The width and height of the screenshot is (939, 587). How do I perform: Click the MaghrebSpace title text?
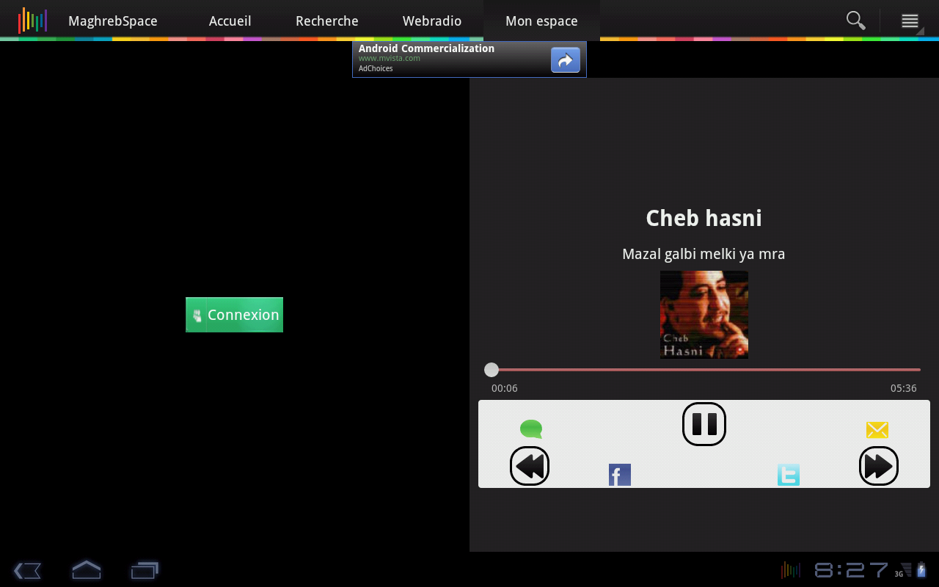click(113, 21)
